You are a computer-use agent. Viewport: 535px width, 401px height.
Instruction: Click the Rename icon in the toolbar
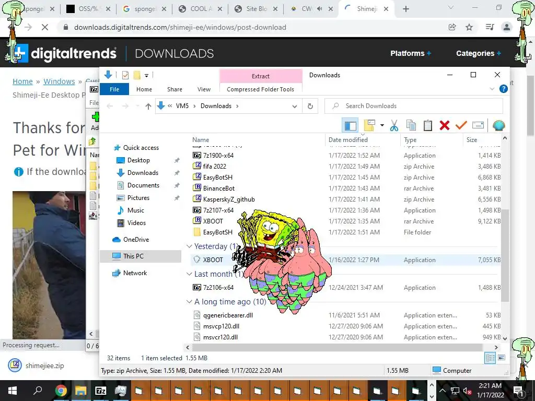478,125
